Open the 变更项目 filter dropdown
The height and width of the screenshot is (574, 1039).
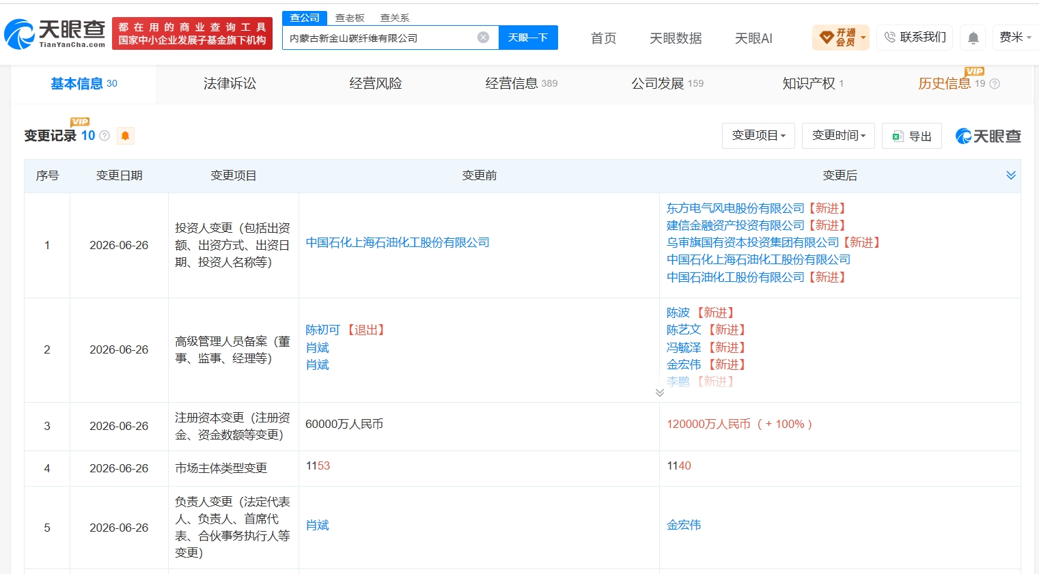click(x=758, y=136)
